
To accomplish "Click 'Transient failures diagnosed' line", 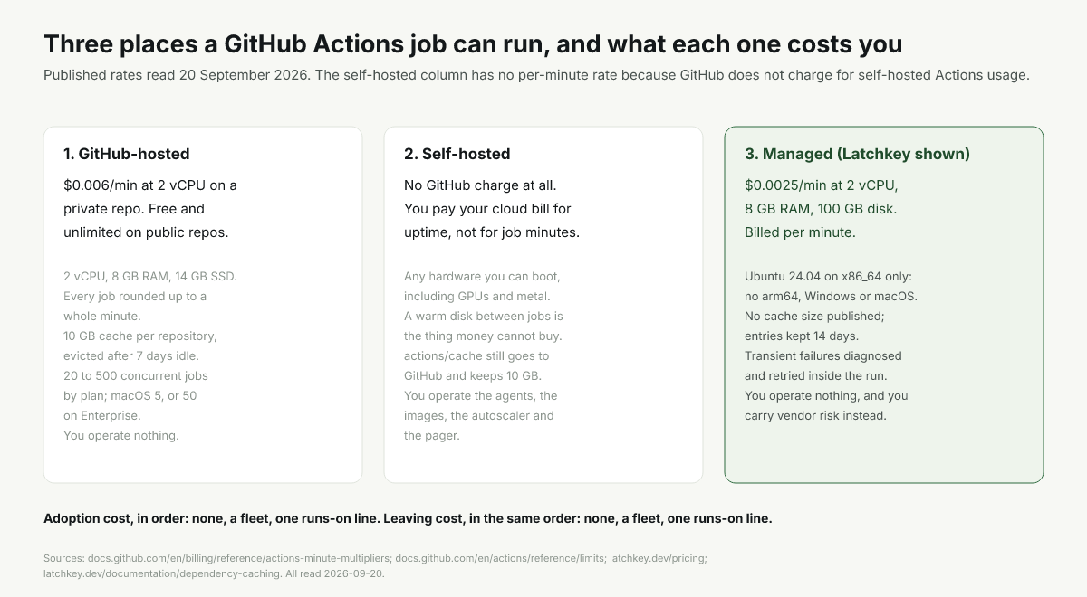I will pyautogui.click(x=823, y=355).
